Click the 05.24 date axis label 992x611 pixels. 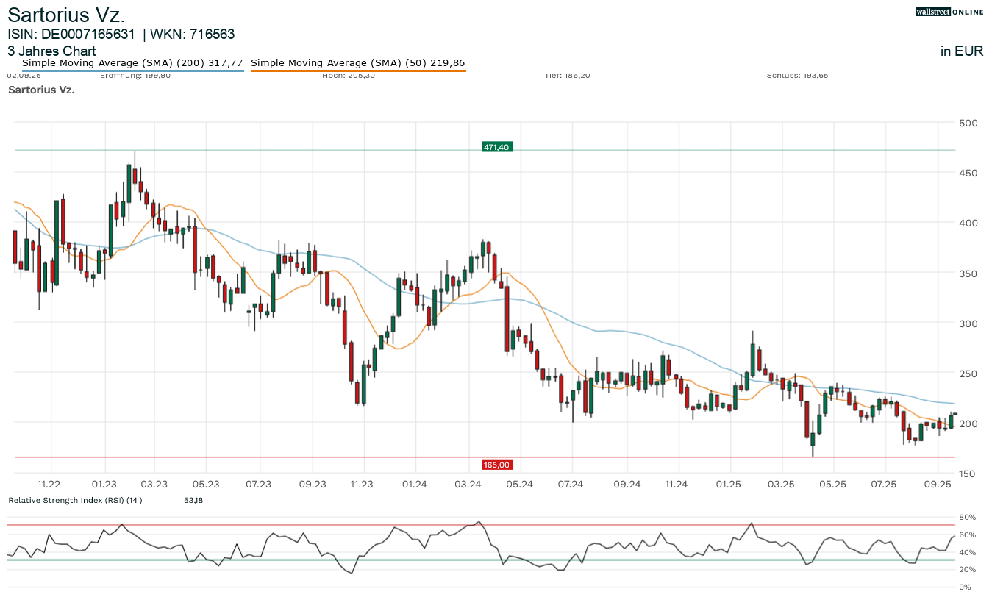(519, 484)
